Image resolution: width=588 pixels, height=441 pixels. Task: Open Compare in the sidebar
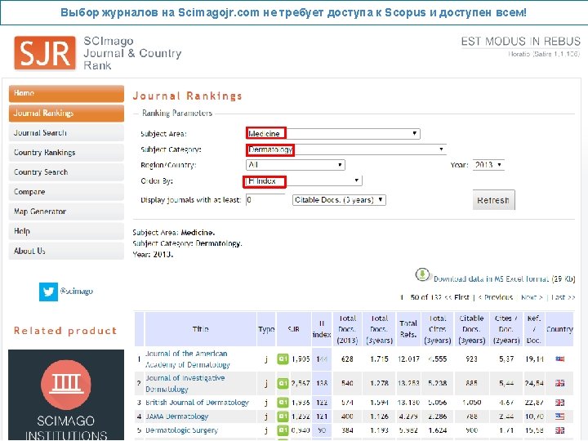66,192
